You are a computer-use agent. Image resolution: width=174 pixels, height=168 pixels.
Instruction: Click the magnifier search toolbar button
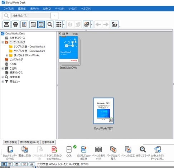pyautogui.click(x=50, y=24)
